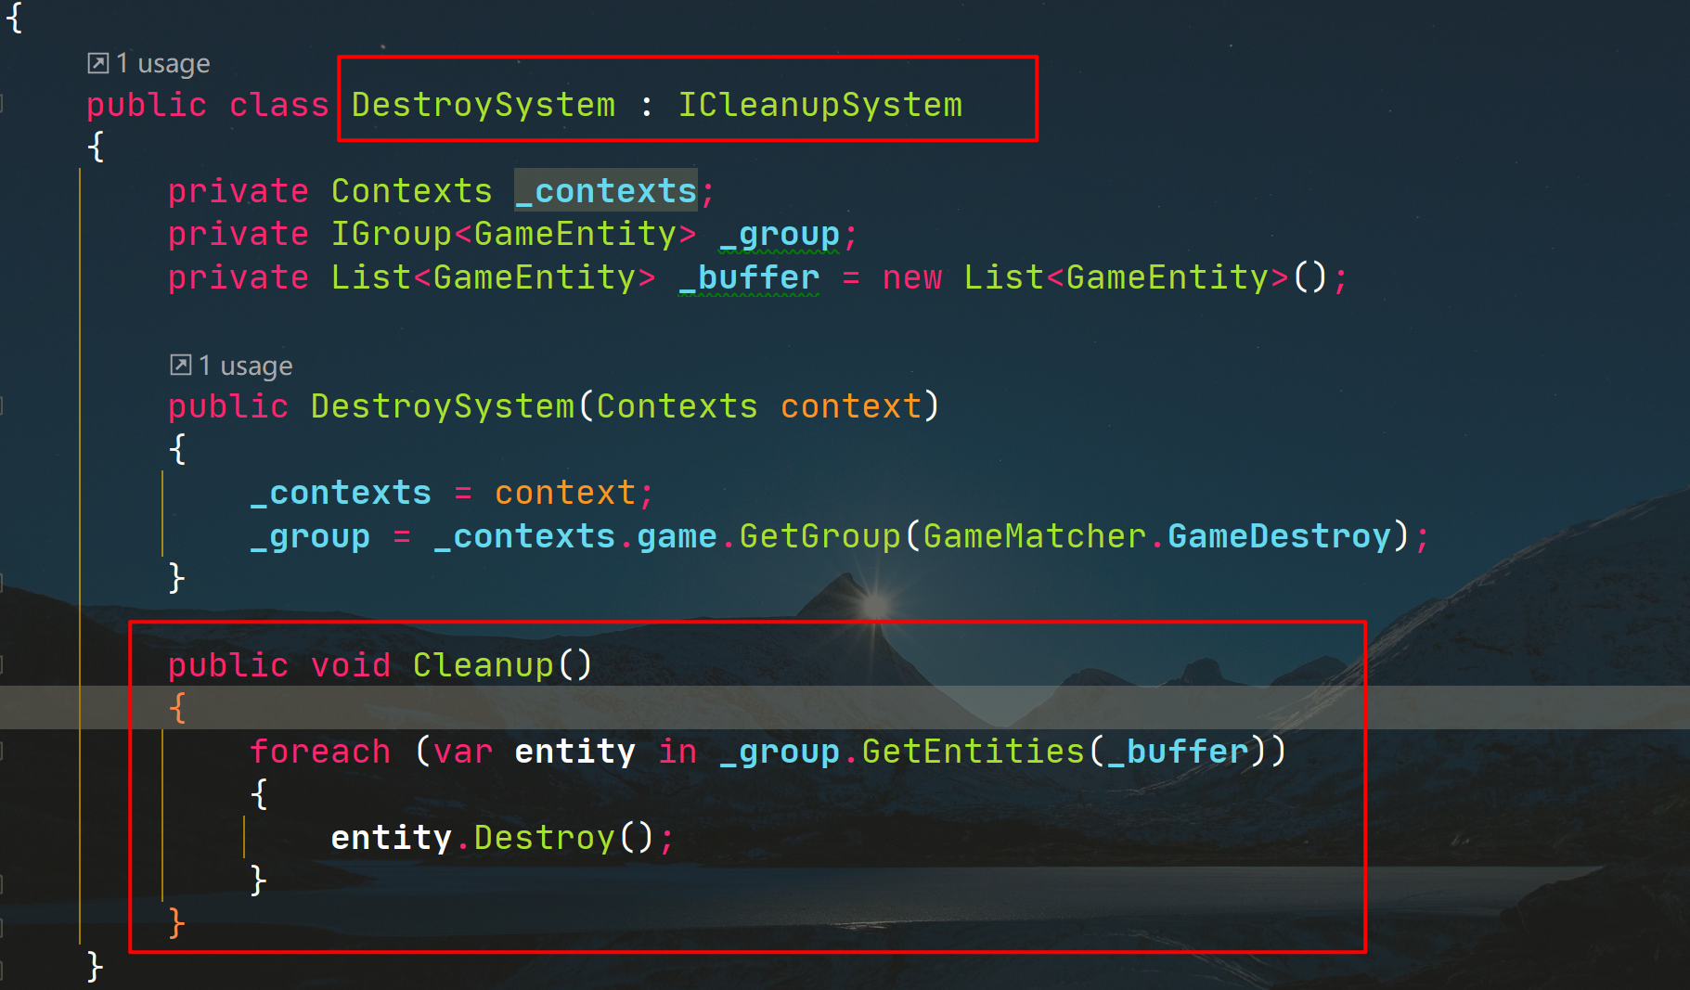Click _buffer in the List field declaration
This screenshot has height=990, width=1690.
pyautogui.click(x=750, y=277)
